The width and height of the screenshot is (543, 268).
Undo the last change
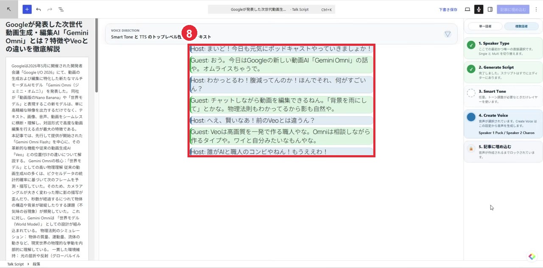pyautogui.click(x=39, y=9)
